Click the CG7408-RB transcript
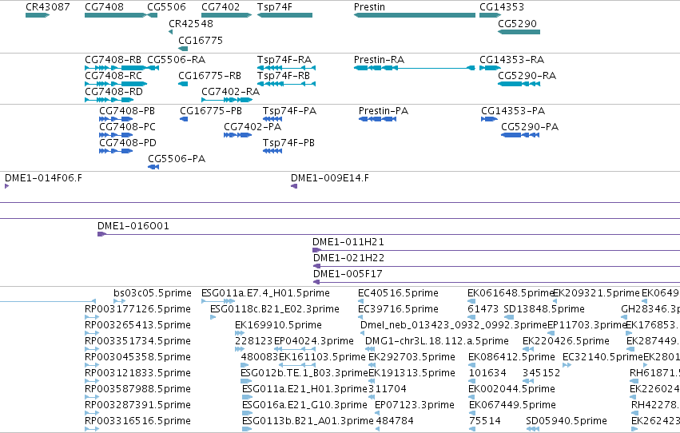Image resolution: width=680 pixels, height=433 pixels. pos(116,68)
